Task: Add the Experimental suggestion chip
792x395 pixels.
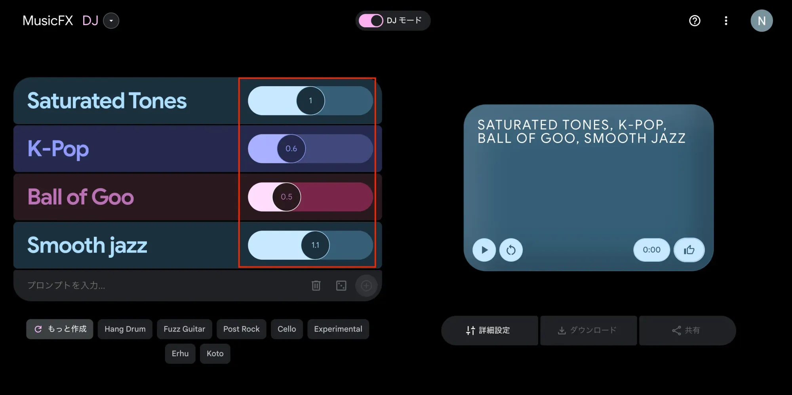Action: [338, 329]
